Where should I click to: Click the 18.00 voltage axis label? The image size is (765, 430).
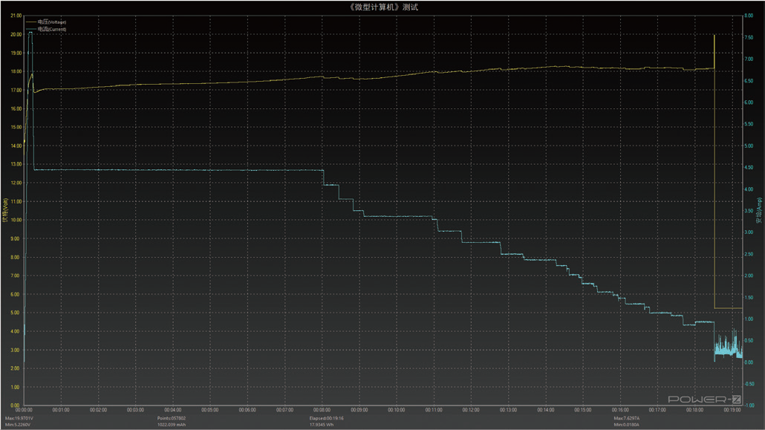coord(16,71)
